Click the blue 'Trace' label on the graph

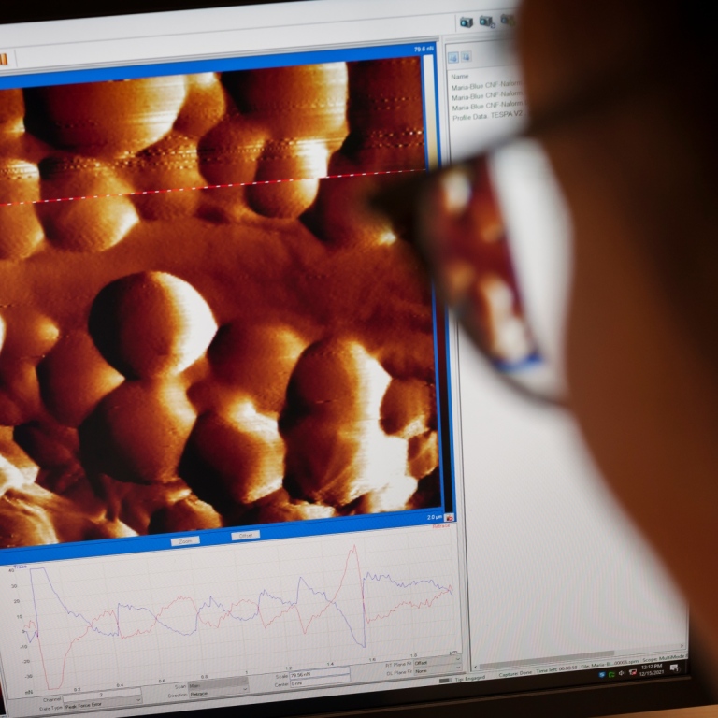pyautogui.click(x=21, y=567)
